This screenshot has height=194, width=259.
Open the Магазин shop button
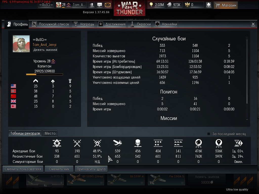[226, 5]
